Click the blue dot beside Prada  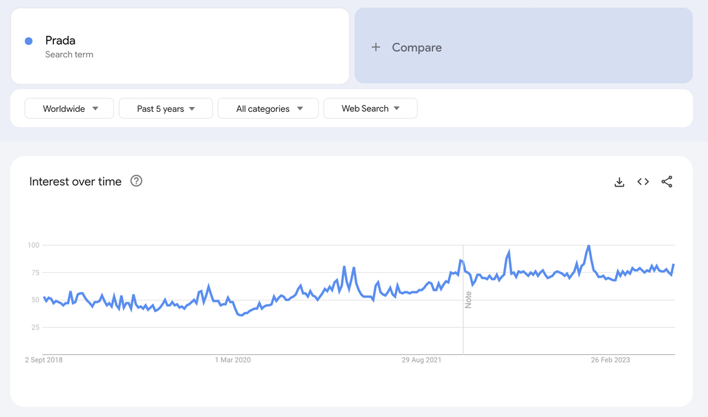coord(29,41)
